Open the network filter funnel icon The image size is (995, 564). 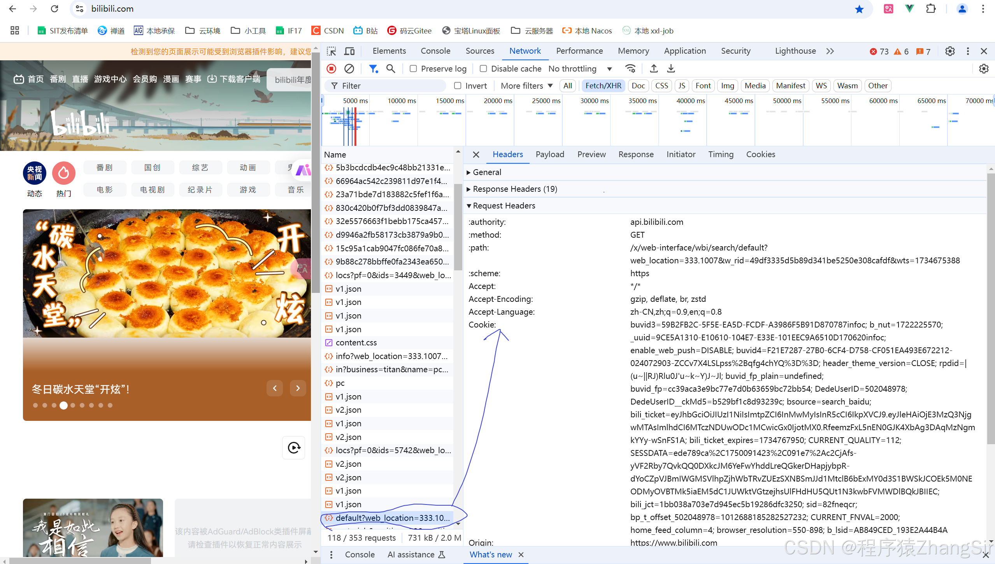tap(374, 68)
